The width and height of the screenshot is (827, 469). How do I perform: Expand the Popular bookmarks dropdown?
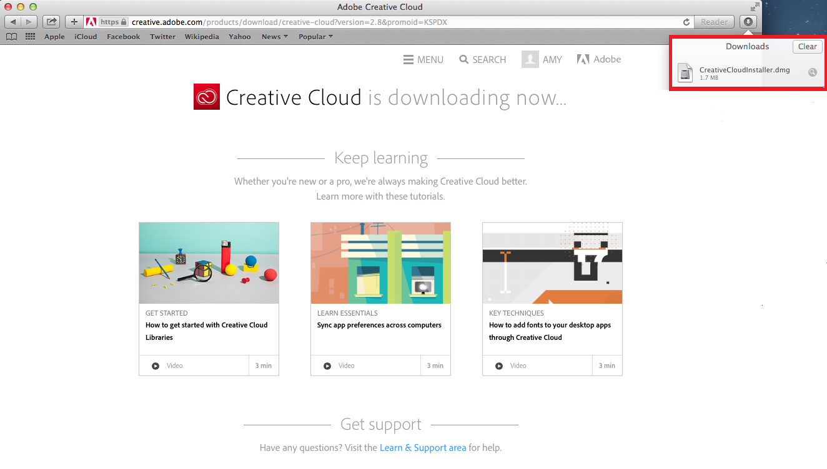(315, 37)
